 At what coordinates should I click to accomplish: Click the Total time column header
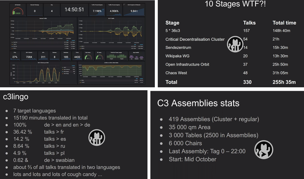pyautogui.click(x=284, y=23)
